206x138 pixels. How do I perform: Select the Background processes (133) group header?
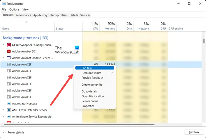coord(26,38)
